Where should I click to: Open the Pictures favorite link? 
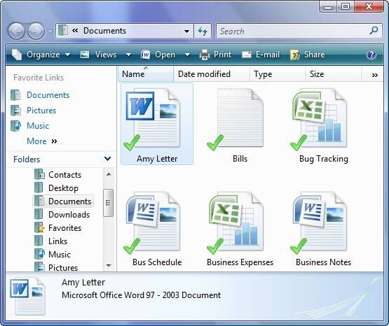[41, 111]
